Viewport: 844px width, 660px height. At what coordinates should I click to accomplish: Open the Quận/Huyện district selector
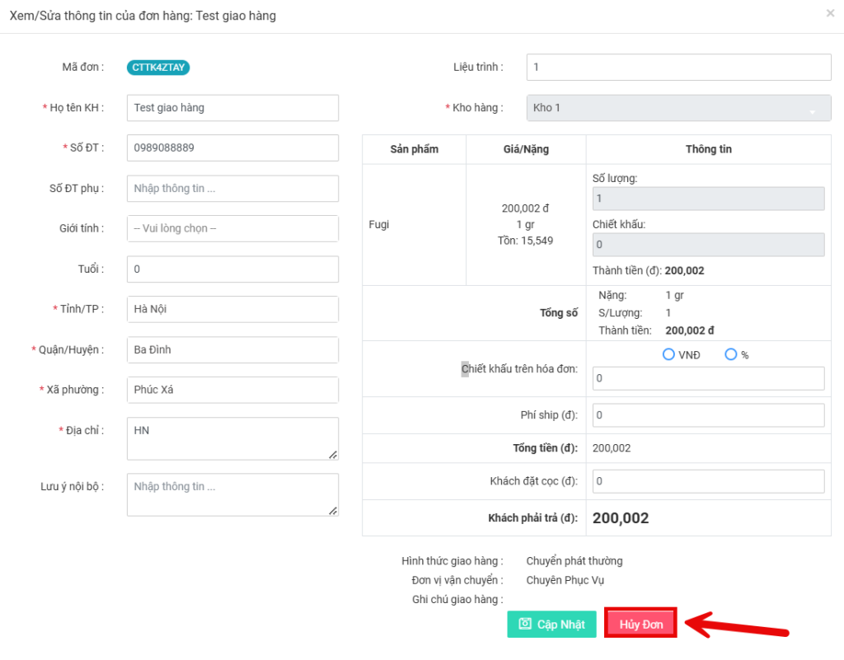[232, 349]
